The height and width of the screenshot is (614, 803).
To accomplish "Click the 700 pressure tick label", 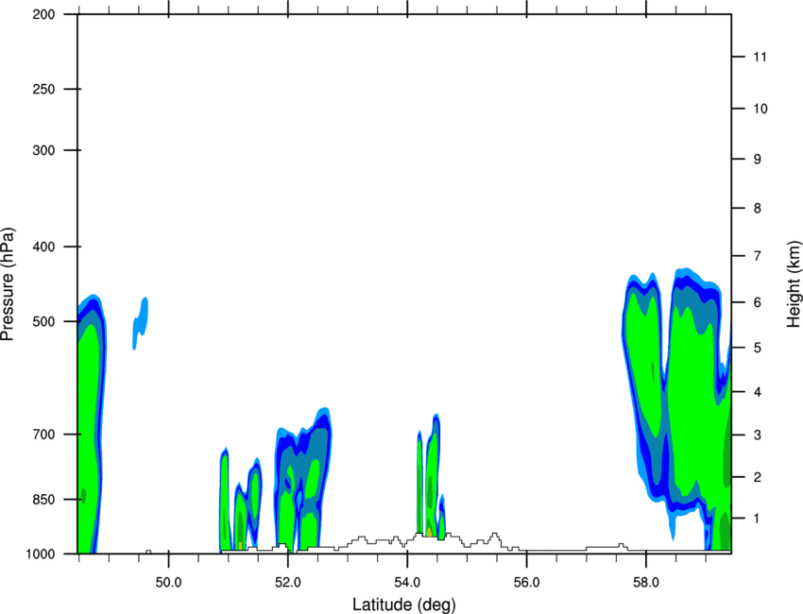I will coord(43,435).
